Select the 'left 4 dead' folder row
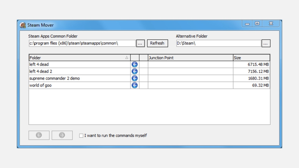 [149, 64]
